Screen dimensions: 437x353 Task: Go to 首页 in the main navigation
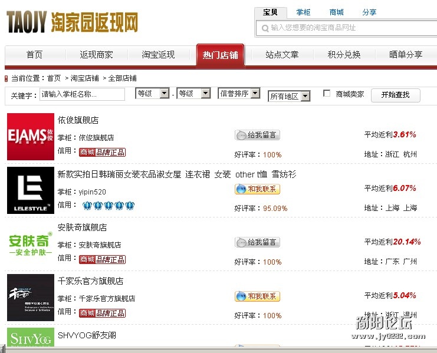(x=34, y=55)
